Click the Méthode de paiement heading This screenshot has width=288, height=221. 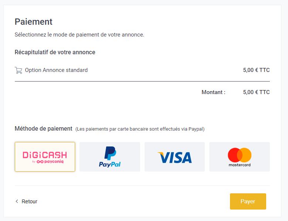point(44,129)
